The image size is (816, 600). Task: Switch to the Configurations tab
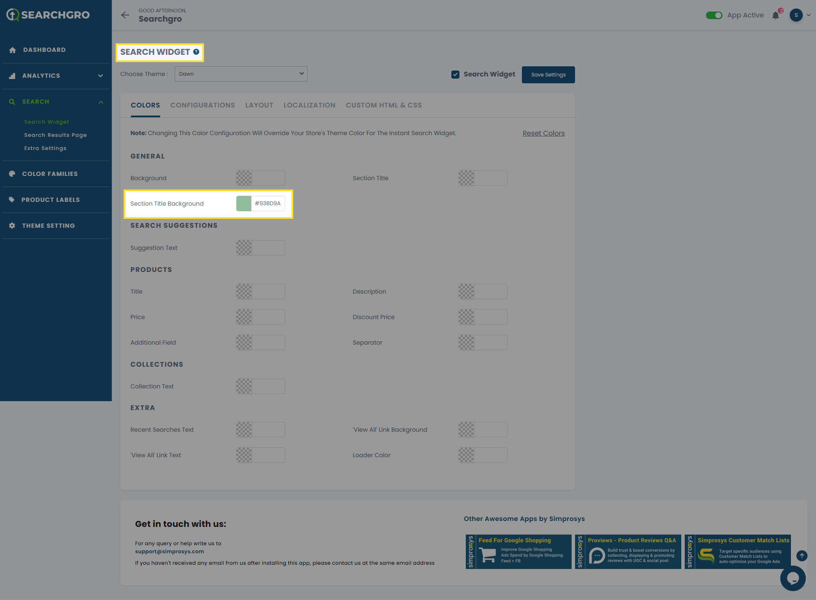202,105
